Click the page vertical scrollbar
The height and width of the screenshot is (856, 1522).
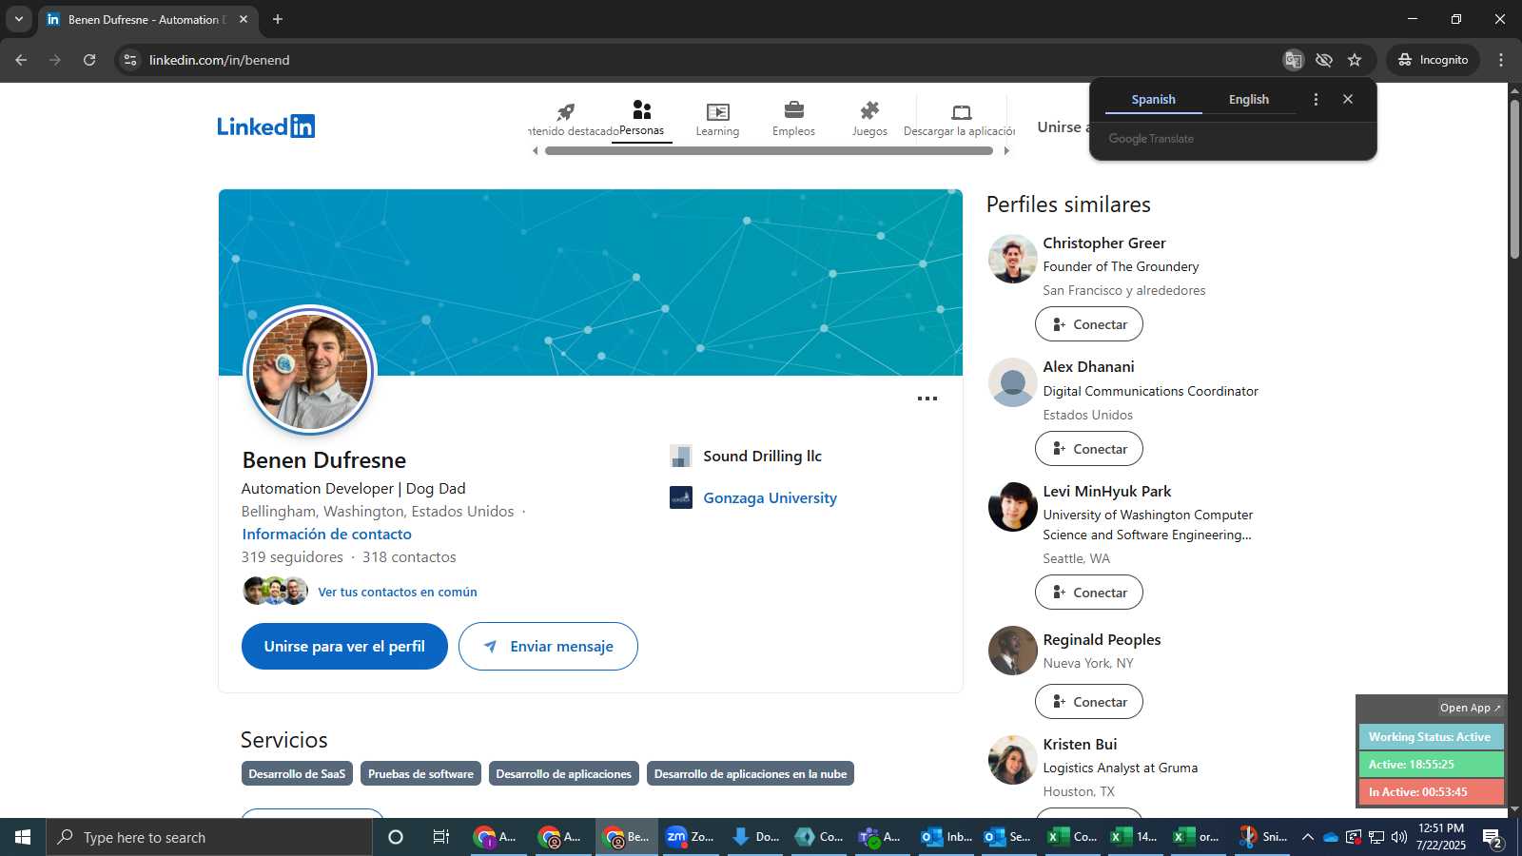pyautogui.click(x=1514, y=178)
